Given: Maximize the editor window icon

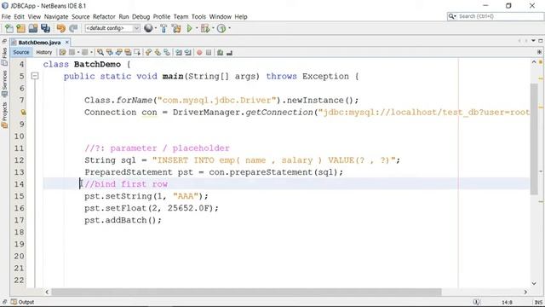Looking at the screenshot, I should click(x=541, y=41).
